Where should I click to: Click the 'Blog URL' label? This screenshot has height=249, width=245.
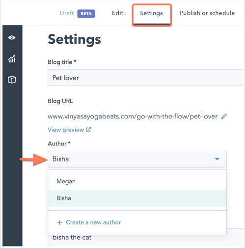[60, 101]
